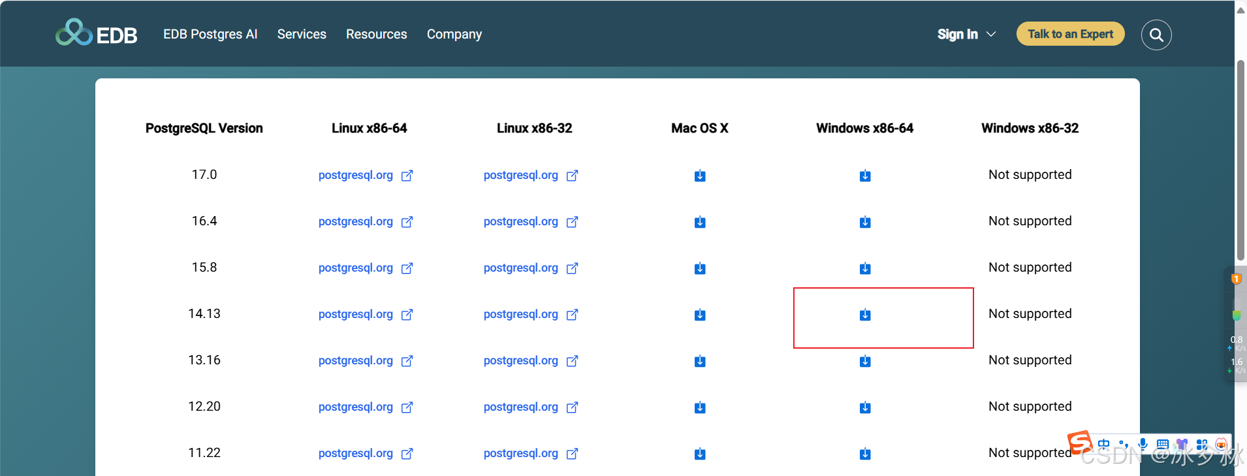This screenshot has height=476, width=1247.
Task: Select the Mac OS X column header
Action: [700, 128]
